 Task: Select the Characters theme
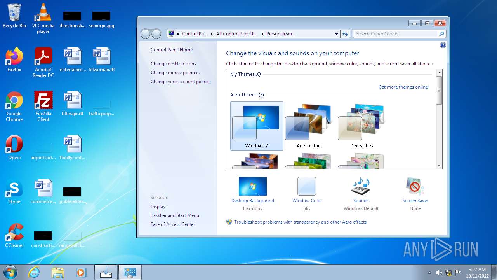click(362, 126)
